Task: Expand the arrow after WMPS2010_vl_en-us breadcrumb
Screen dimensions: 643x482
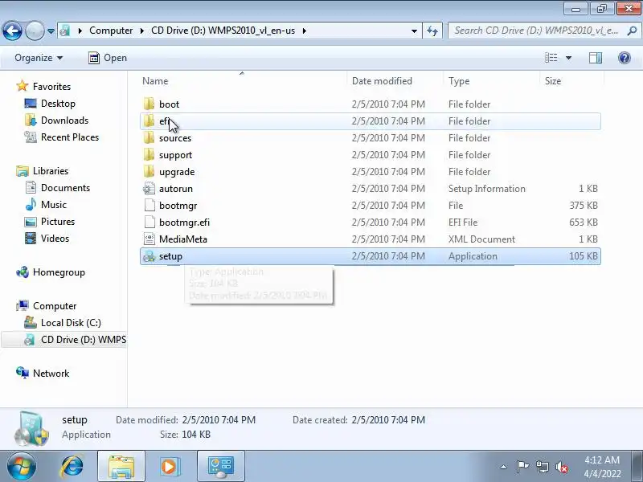Action: [305, 31]
